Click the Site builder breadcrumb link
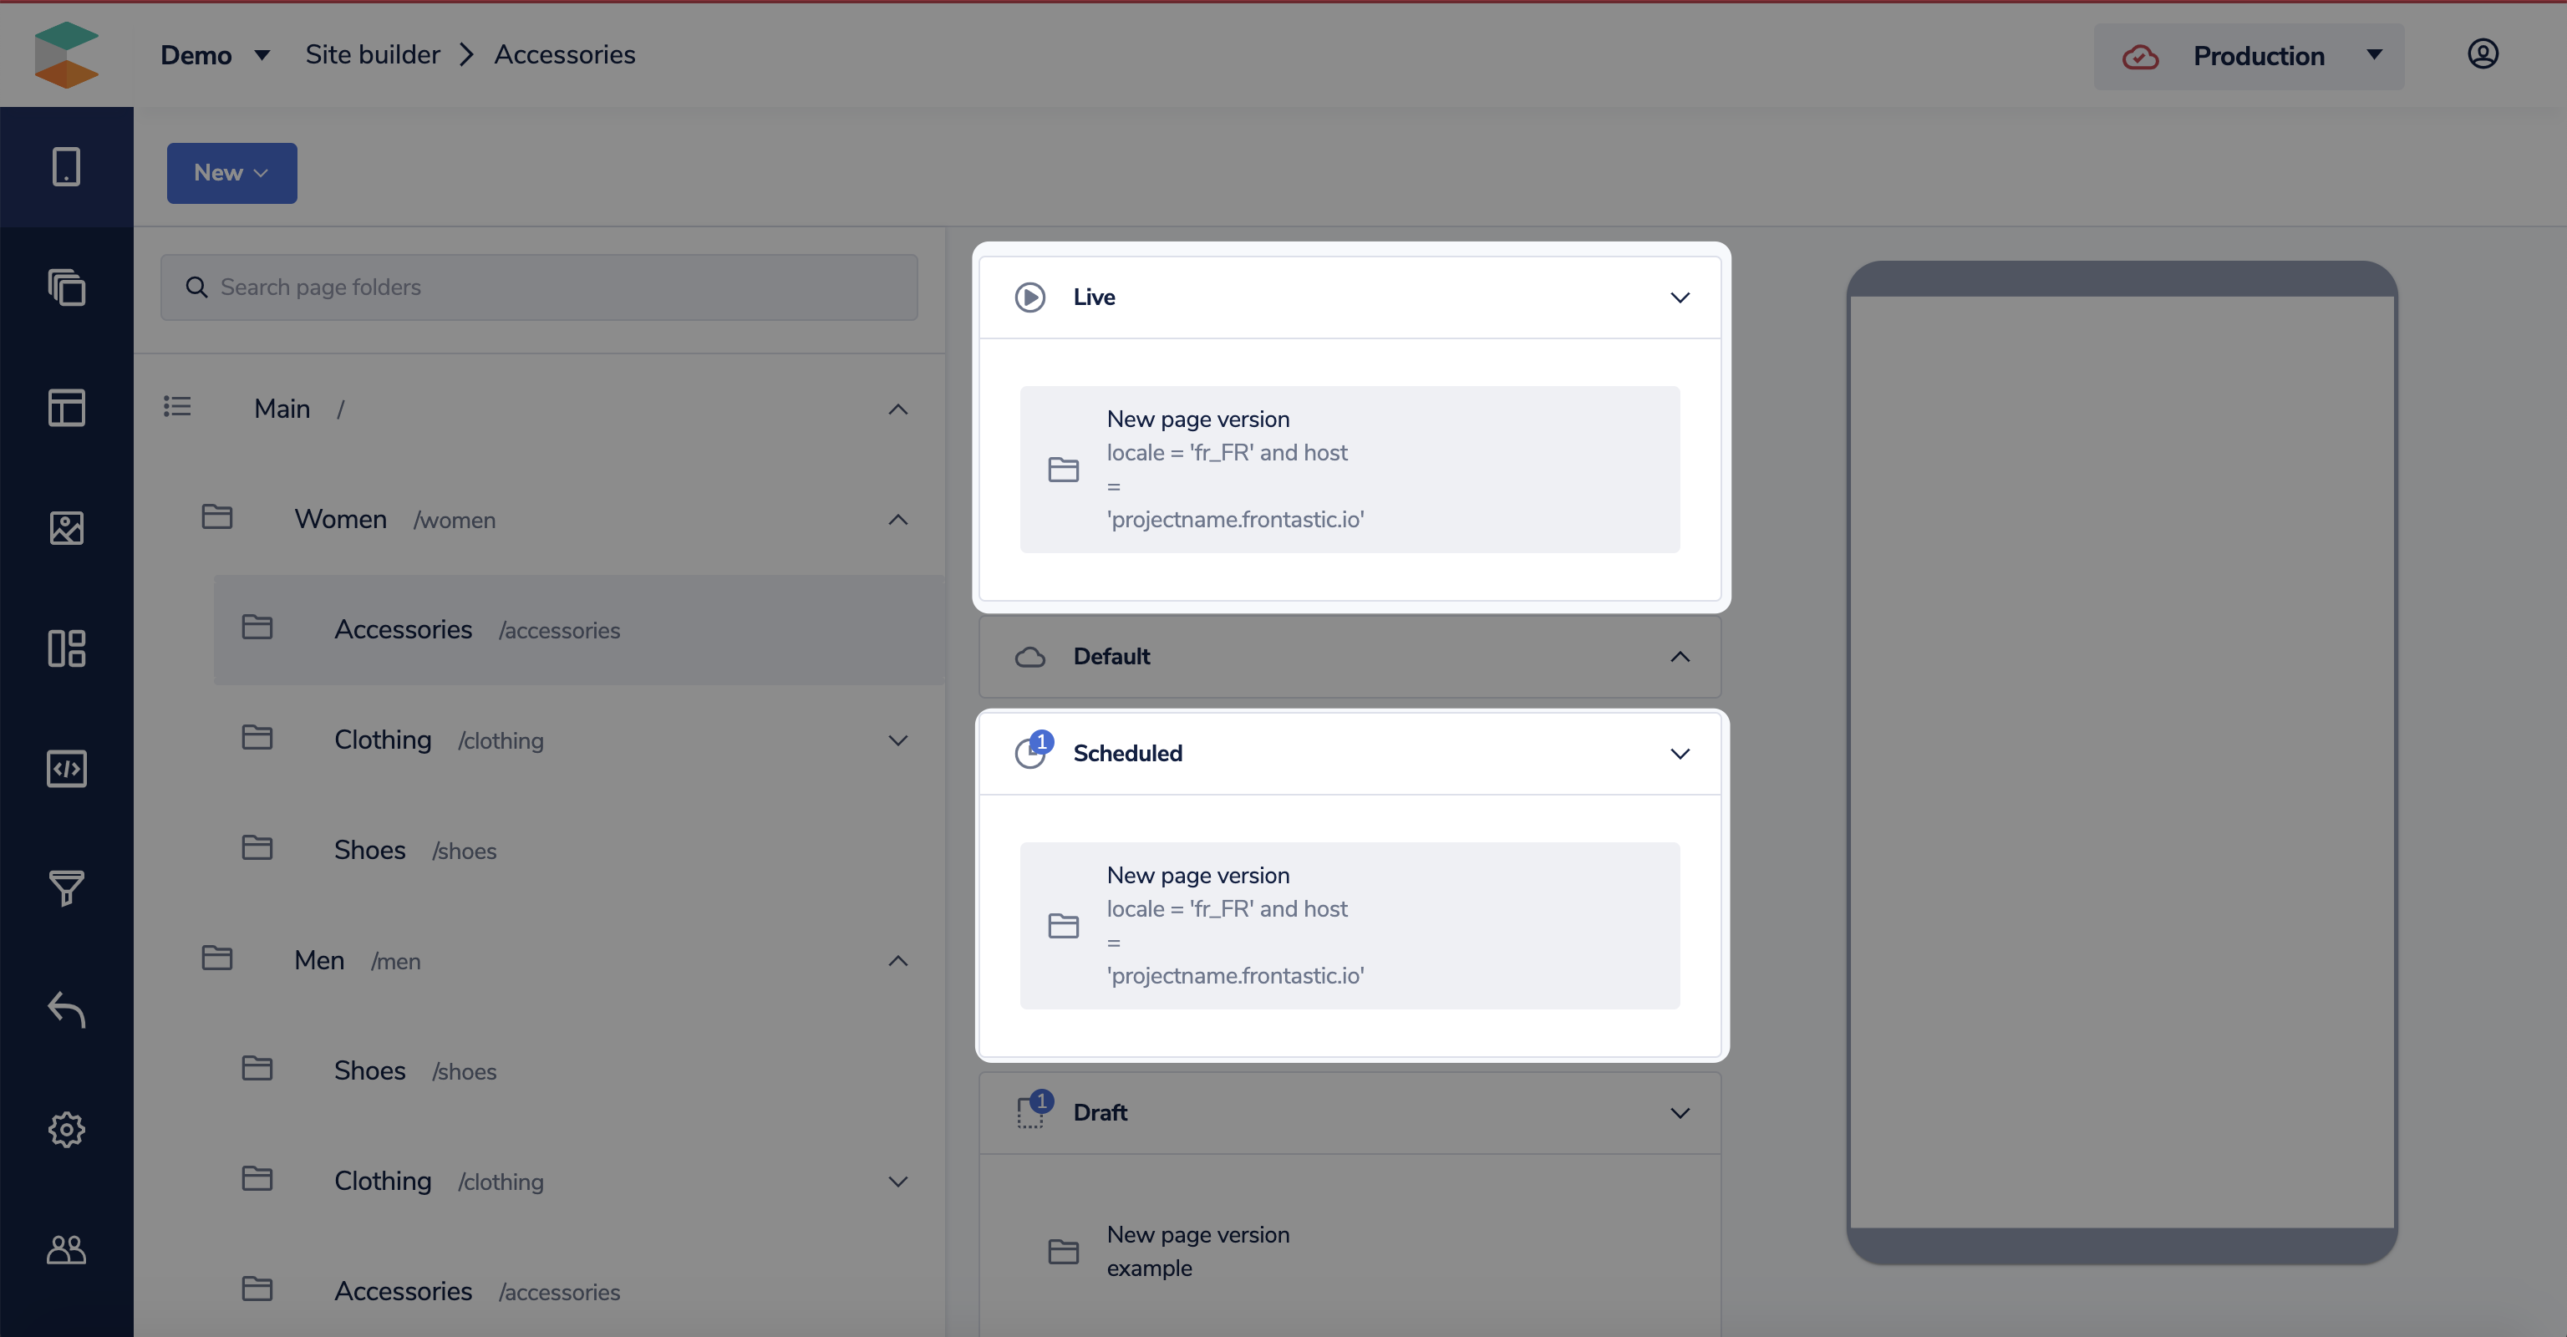This screenshot has height=1337, width=2567. click(372, 55)
